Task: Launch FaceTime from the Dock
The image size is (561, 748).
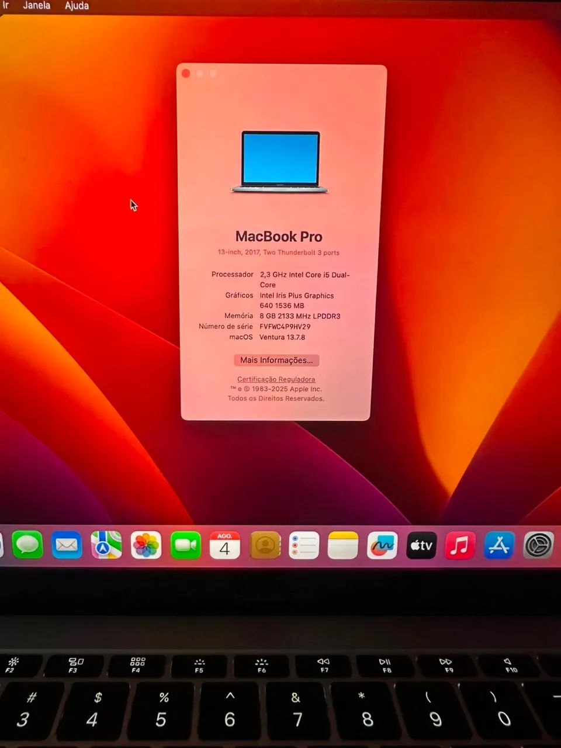Action: (186, 545)
